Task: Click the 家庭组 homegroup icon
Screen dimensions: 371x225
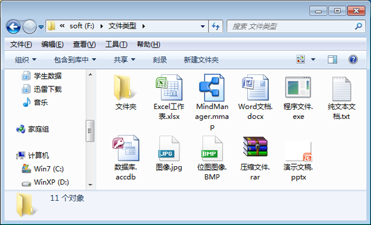Action: point(20,129)
